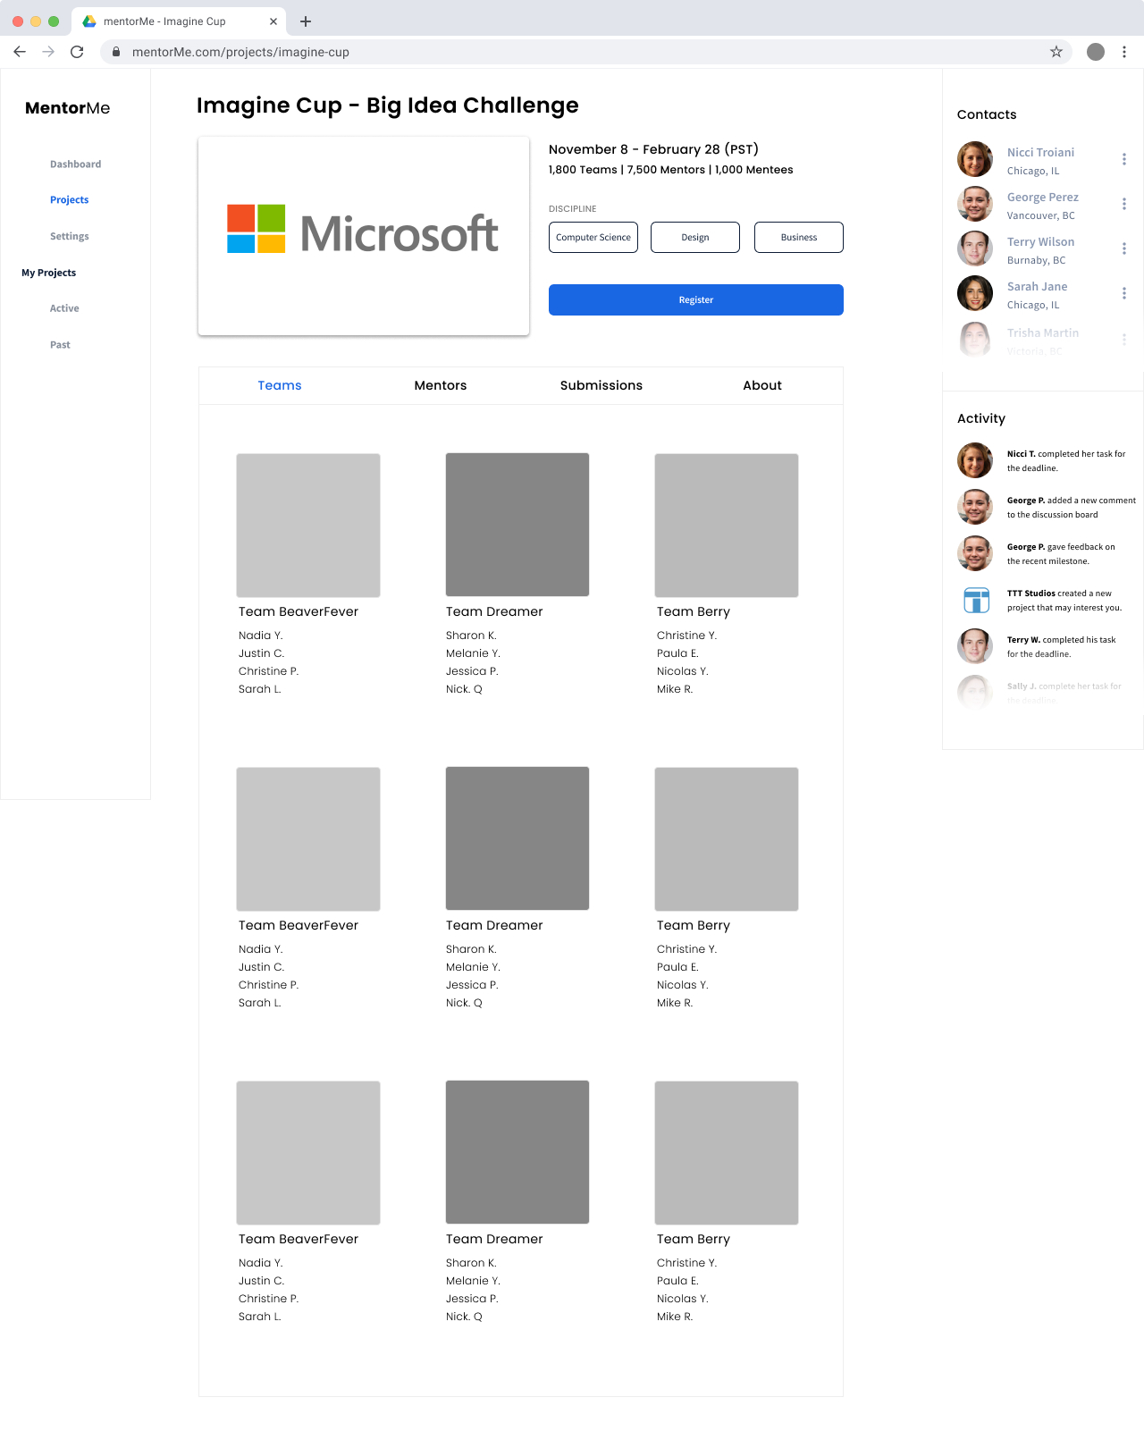1144x1448 pixels.
Task: Open Projects in the sidebar
Action: 70,200
